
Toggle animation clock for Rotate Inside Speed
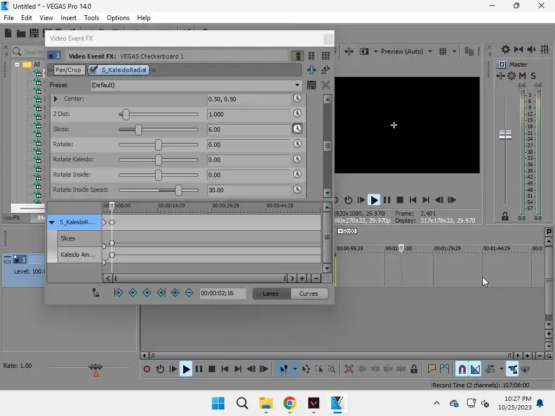(x=298, y=190)
